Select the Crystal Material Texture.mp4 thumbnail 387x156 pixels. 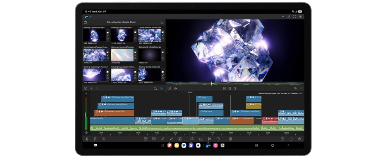[149, 36]
